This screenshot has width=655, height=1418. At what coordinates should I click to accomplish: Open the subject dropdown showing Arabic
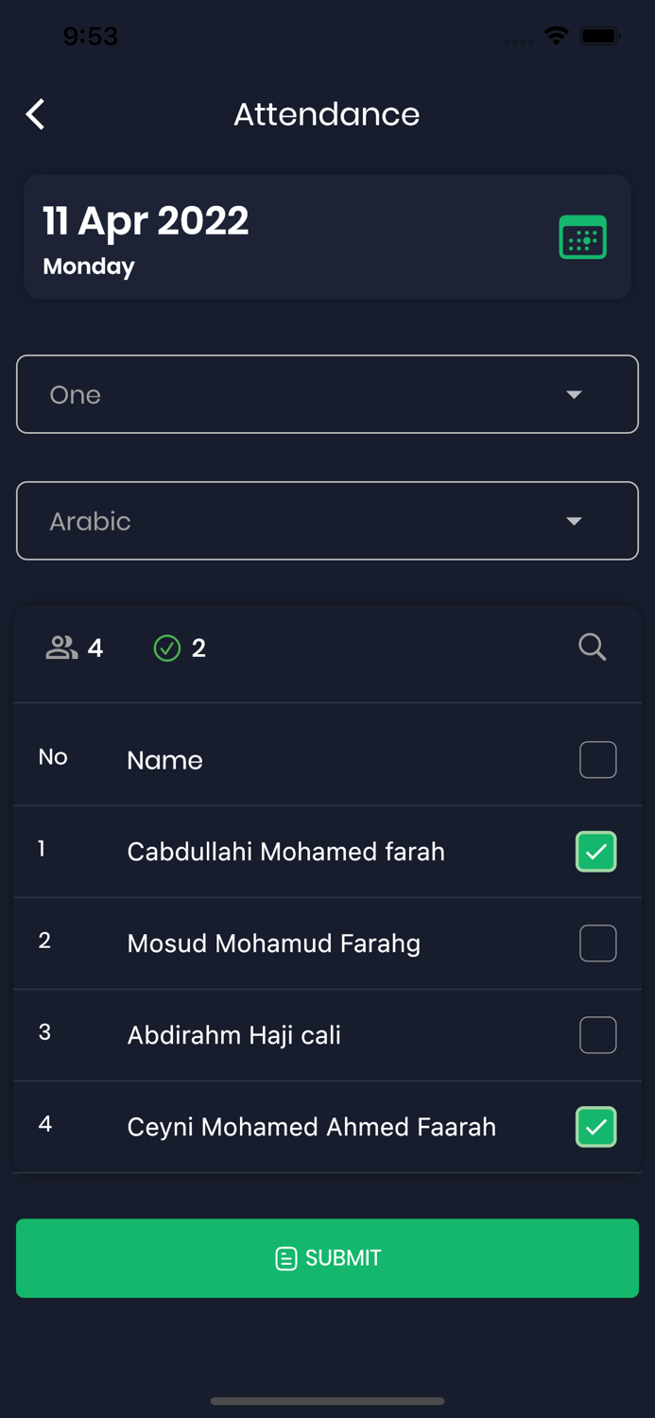click(327, 521)
